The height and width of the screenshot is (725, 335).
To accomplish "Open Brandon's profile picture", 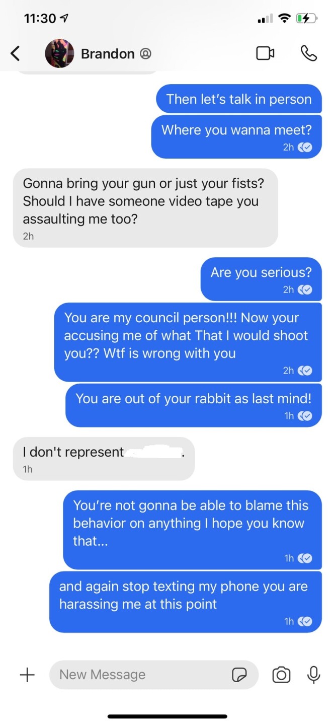I will (59, 53).
